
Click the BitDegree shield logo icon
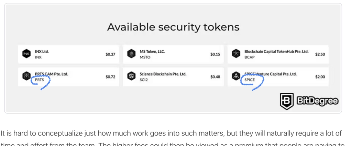point(287,101)
